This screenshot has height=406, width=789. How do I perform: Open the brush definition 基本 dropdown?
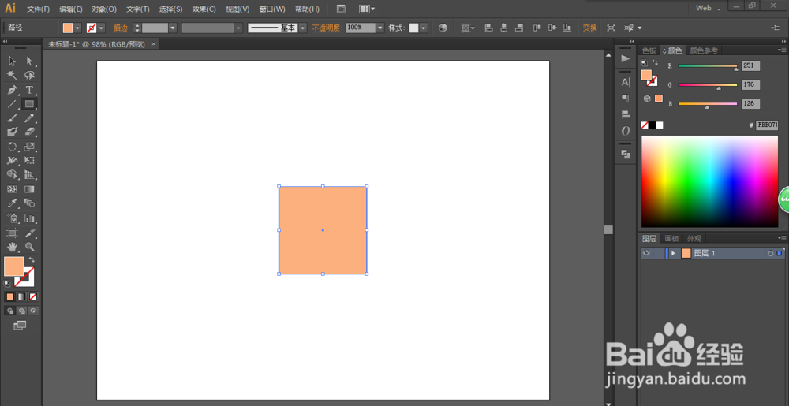point(302,28)
